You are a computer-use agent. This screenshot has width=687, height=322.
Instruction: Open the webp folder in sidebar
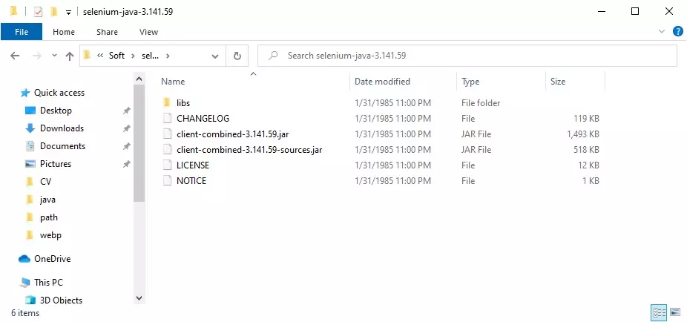click(50, 235)
